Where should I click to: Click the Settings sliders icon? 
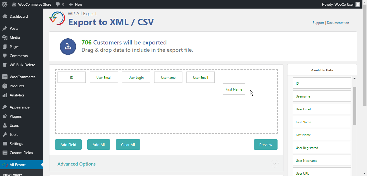click(x=5, y=144)
